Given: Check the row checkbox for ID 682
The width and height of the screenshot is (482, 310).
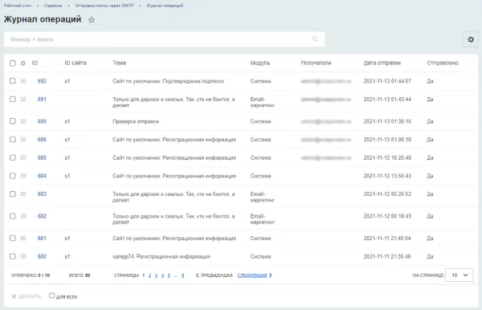Looking at the screenshot, I should click(13, 216).
